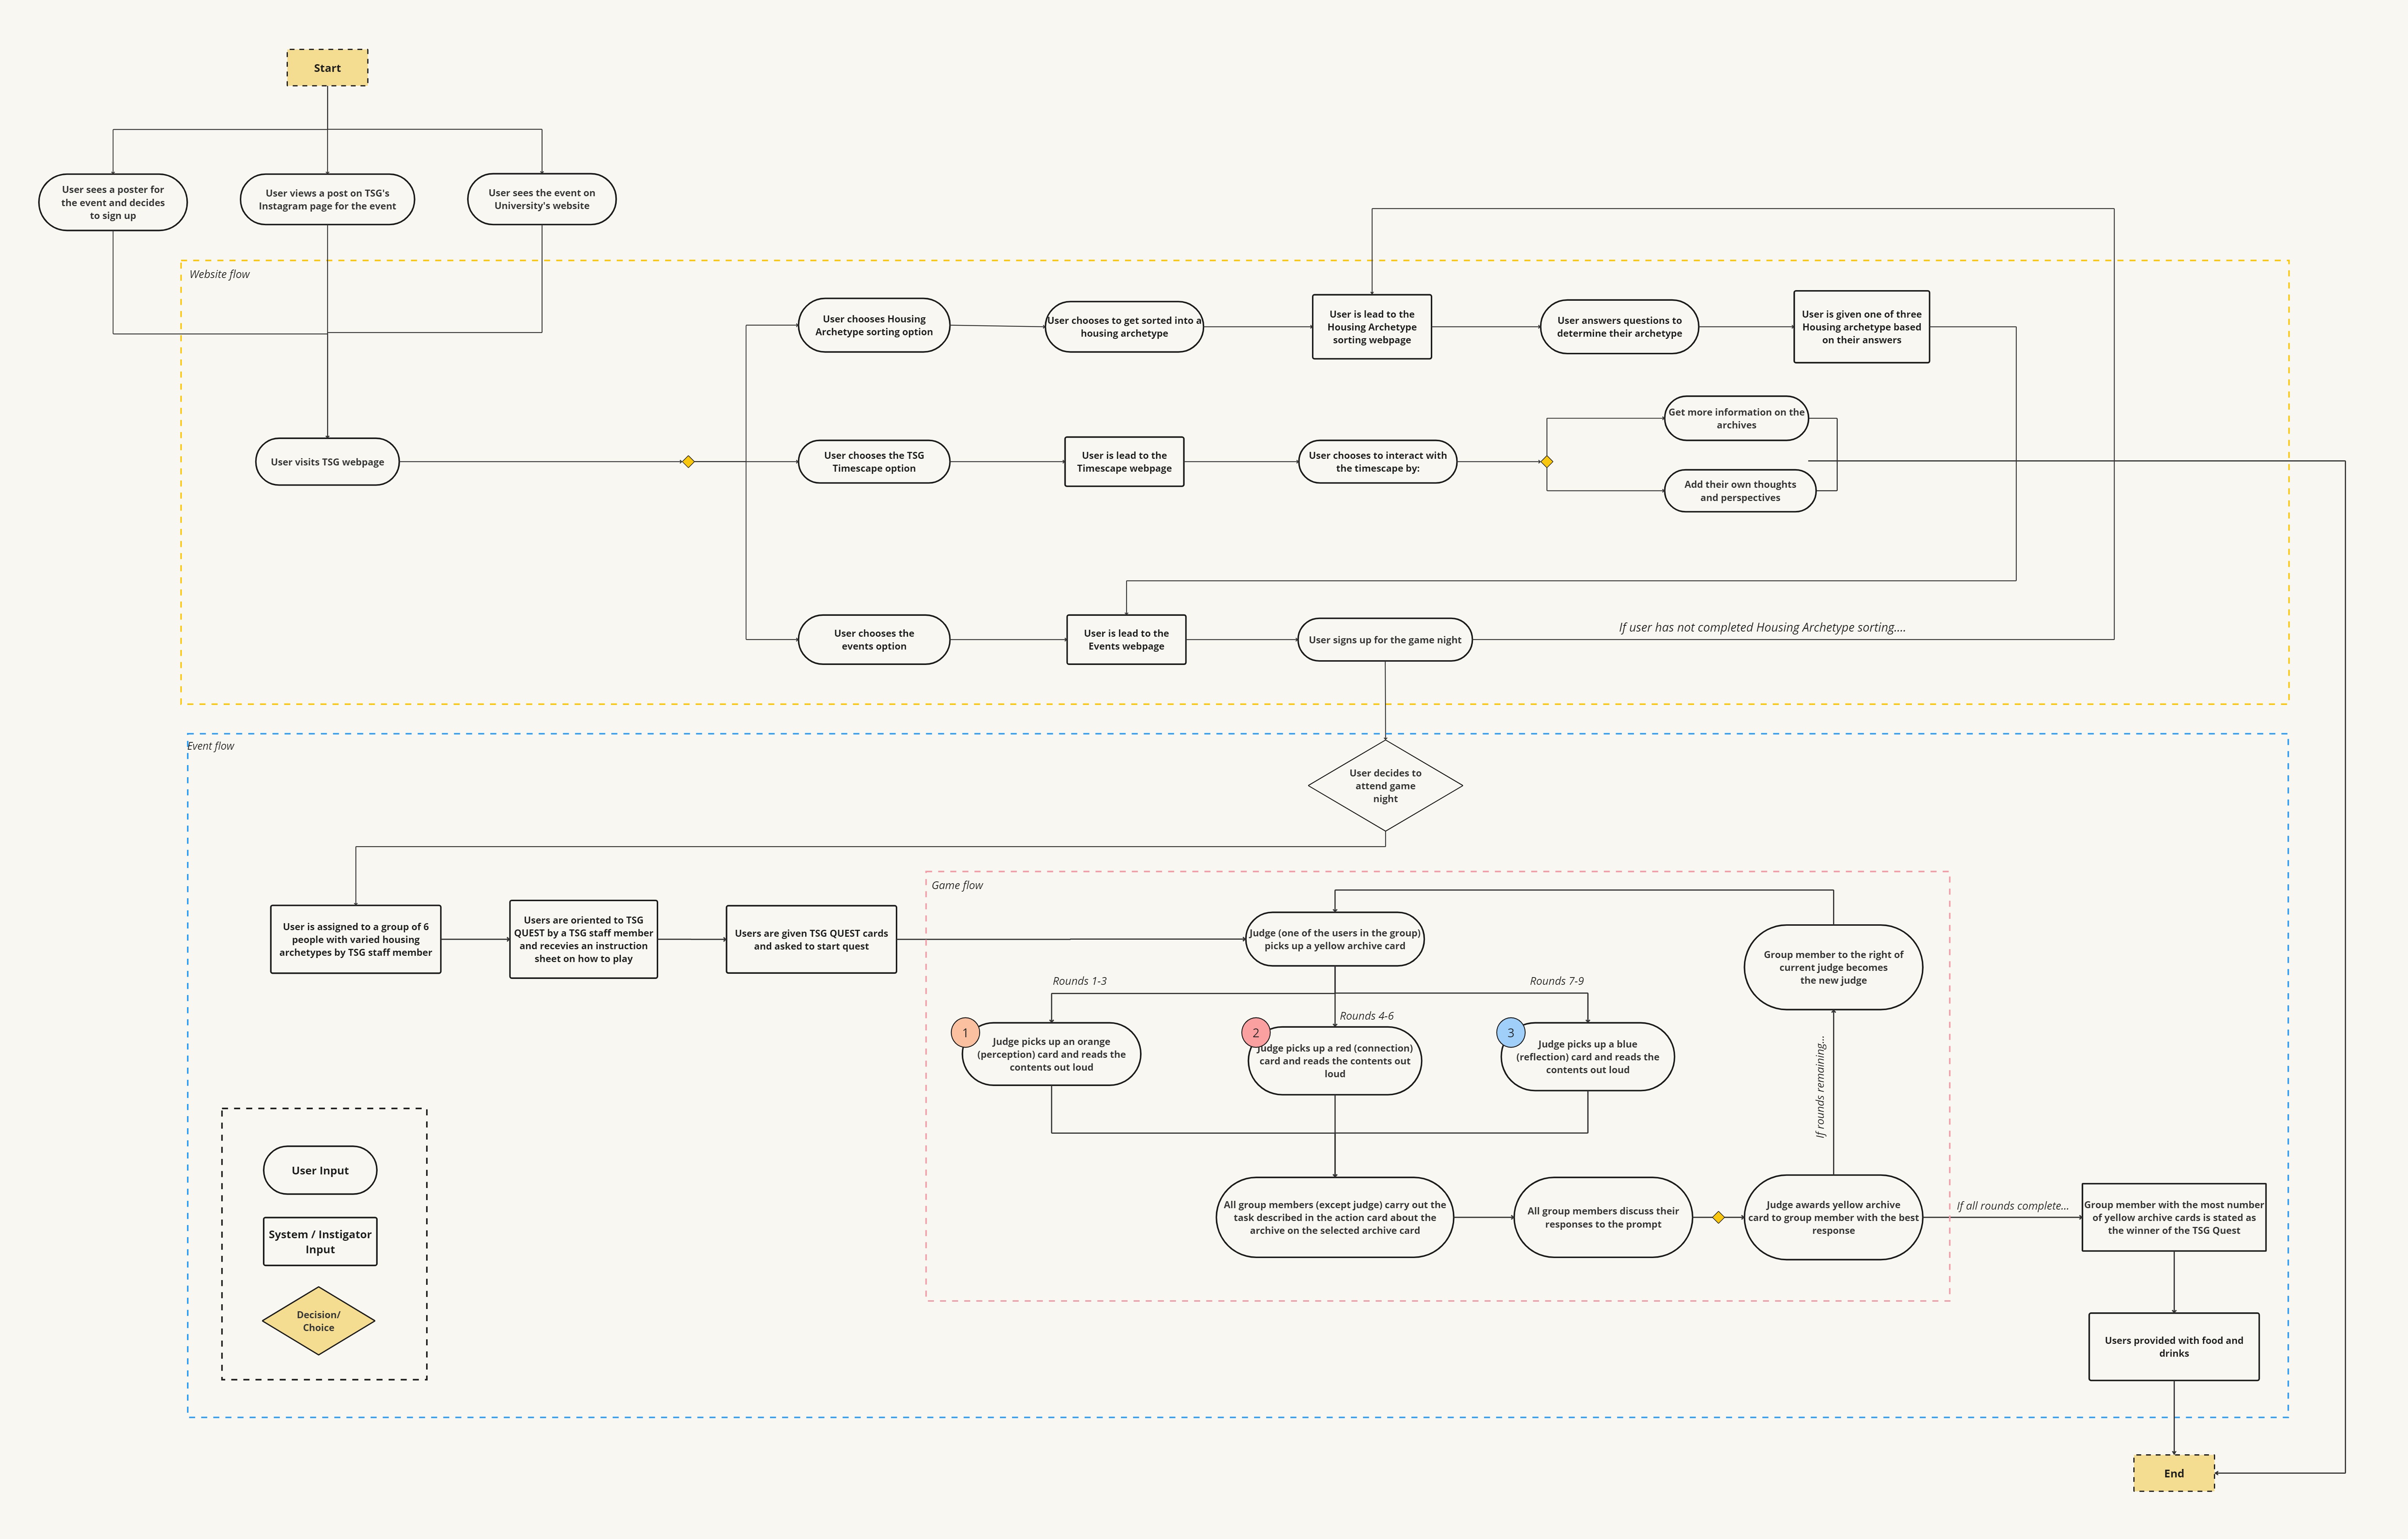
Task: Select the 'User decides to attend game night' diamond
Action: tap(1385, 786)
